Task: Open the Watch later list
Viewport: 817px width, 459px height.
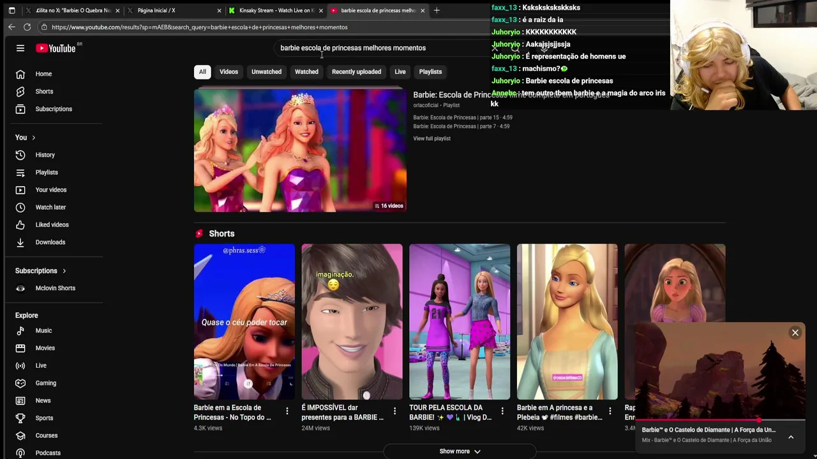Action: coord(51,207)
